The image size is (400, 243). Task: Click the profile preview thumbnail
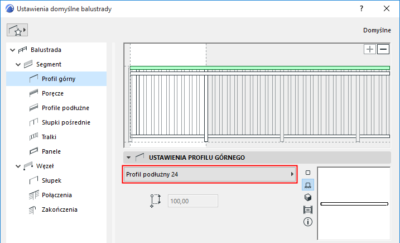[x=354, y=204]
